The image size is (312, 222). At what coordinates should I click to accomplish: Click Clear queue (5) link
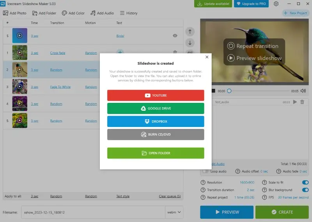[x=170, y=196]
